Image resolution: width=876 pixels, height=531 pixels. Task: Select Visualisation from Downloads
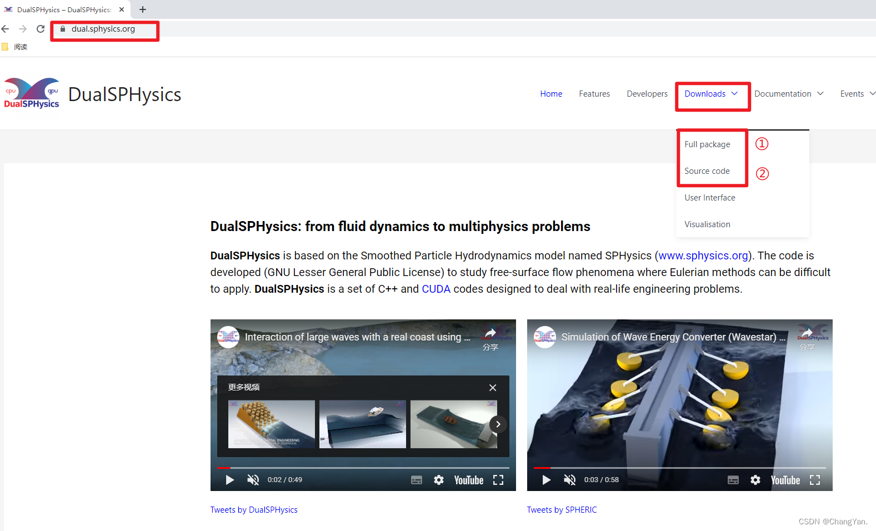(707, 224)
